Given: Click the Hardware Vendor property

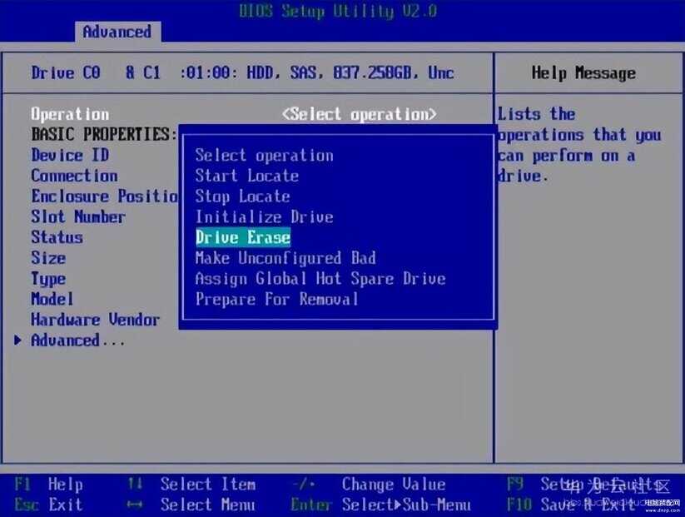Looking at the screenshot, I should pyautogui.click(x=95, y=320).
